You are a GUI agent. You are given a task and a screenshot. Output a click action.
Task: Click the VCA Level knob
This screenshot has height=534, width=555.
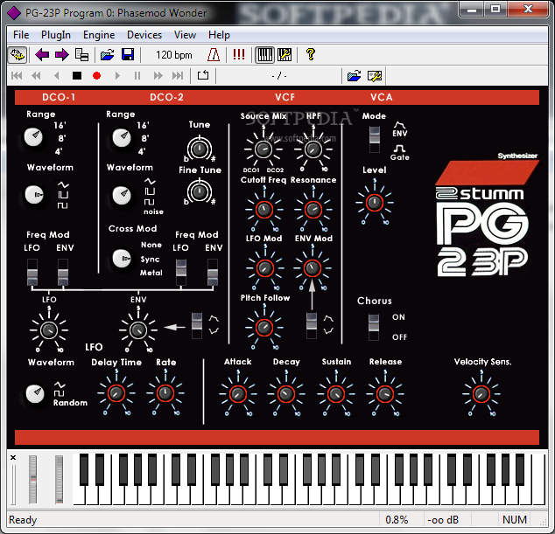375,203
